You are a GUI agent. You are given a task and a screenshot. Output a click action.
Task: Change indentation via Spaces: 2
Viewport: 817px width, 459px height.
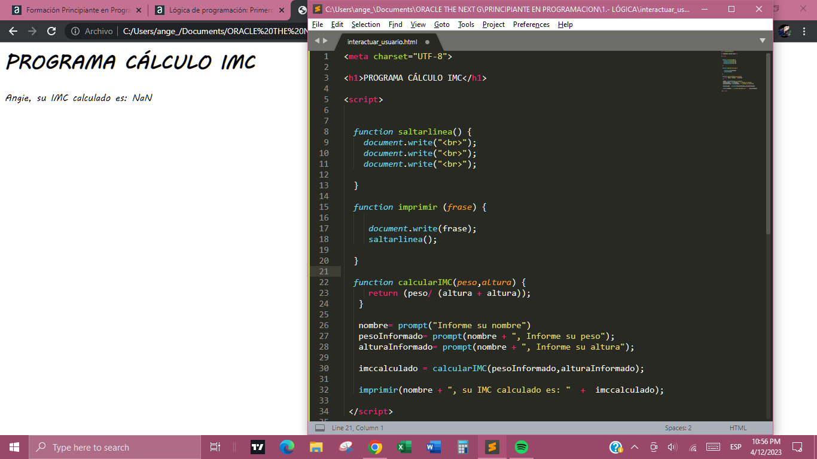pyautogui.click(x=678, y=428)
